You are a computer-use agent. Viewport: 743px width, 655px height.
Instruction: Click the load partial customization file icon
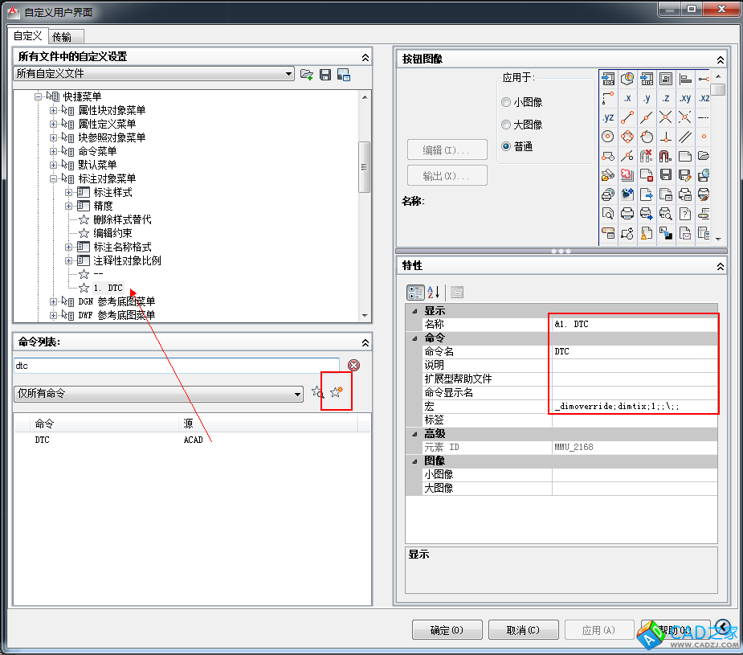click(x=306, y=75)
